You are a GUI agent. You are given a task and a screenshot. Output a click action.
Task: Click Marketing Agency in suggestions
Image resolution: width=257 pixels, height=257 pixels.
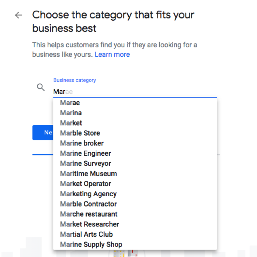click(88, 194)
